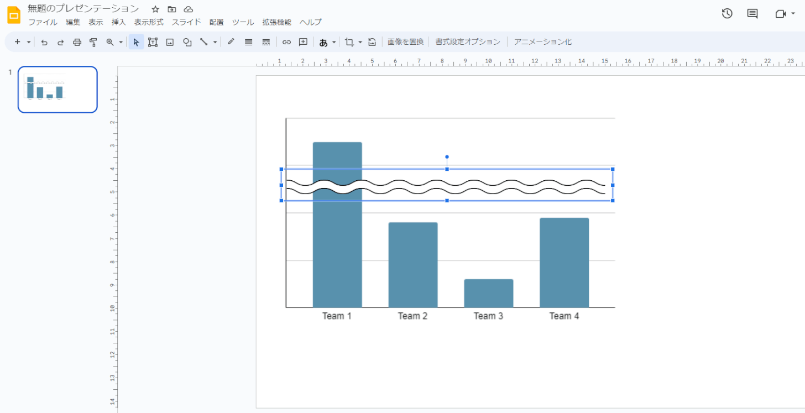Image resolution: width=805 pixels, height=413 pixels.
Task: Click the Team 3 axis label
Action: pos(489,316)
